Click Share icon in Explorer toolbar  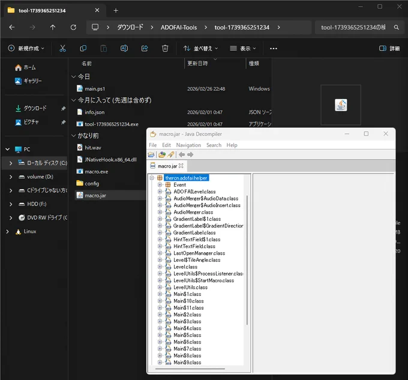click(145, 49)
